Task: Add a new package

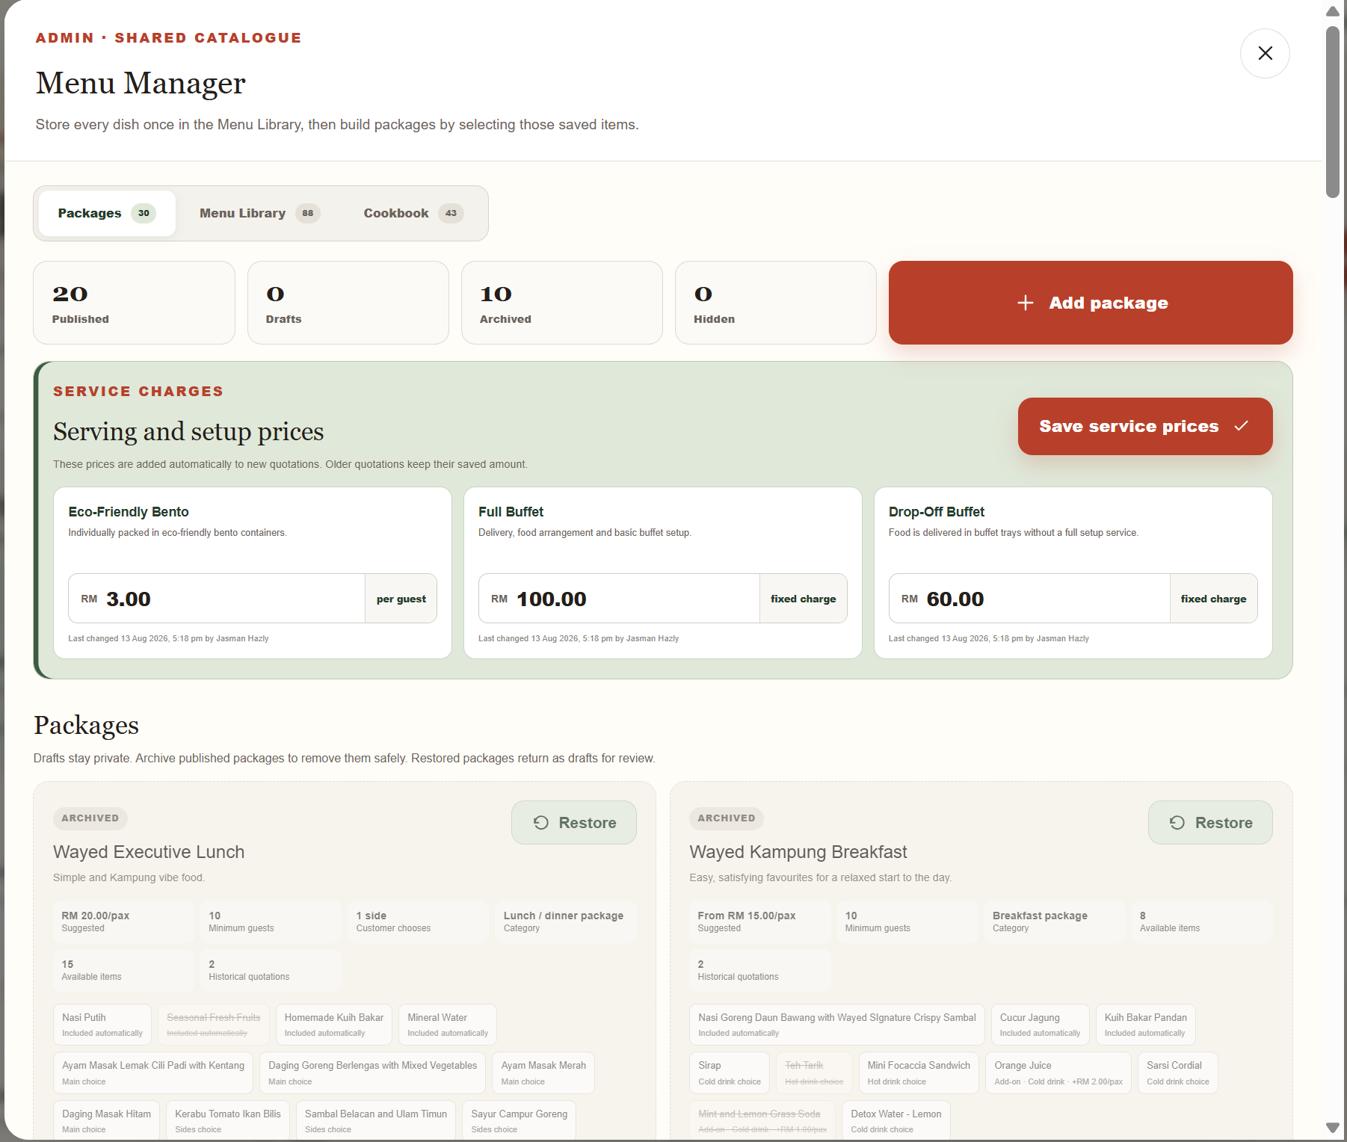Action: click(x=1091, y=303)
